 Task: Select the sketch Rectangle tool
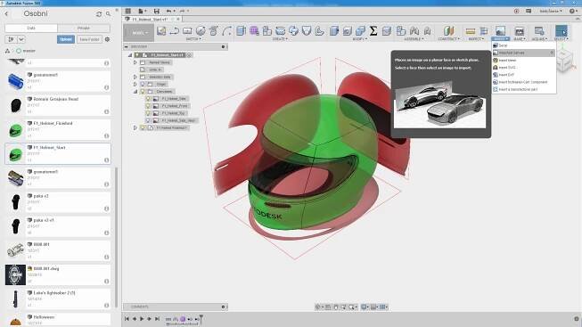click(x=187, y=31)
